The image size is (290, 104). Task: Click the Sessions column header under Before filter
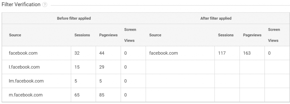click(x=82, y=35)
